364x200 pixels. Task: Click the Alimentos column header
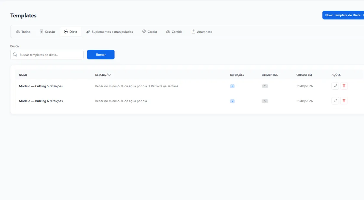click(x=270, y=75)
